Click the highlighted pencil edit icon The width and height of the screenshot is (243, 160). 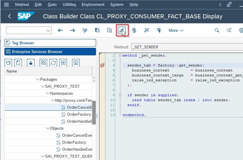[x=122, y=30]
